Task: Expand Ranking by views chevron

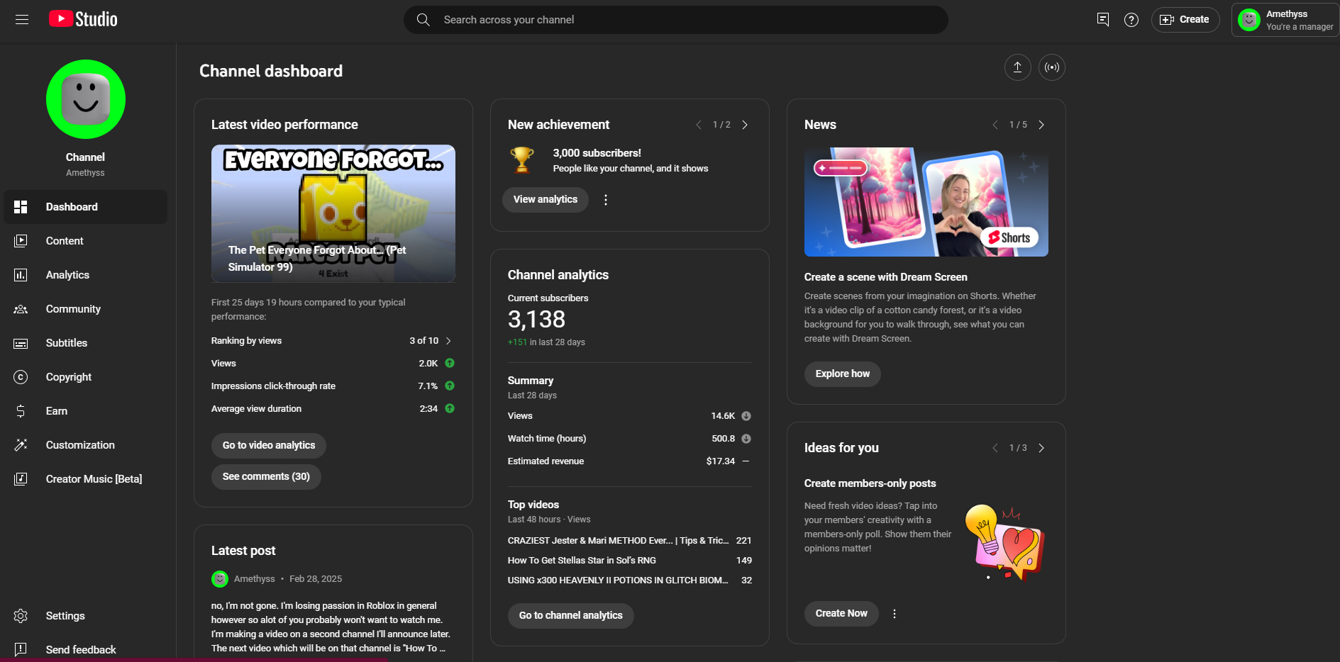Action: pos(448,341)
